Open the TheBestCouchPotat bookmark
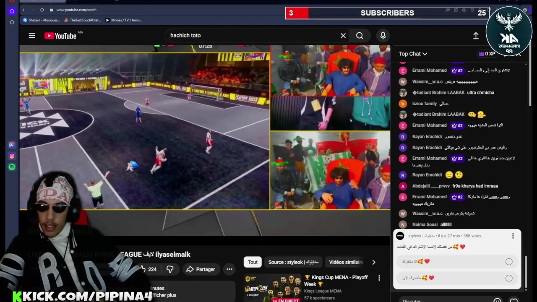The width and height of the screenshot is (537, 302). [x=82, y=20]
